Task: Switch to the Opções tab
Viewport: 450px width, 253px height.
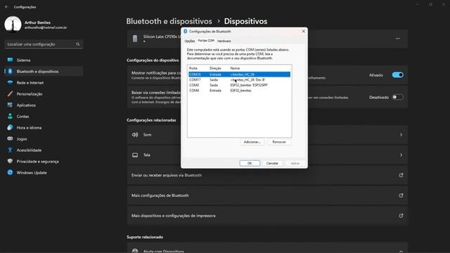Action: [x=190, y=41]
